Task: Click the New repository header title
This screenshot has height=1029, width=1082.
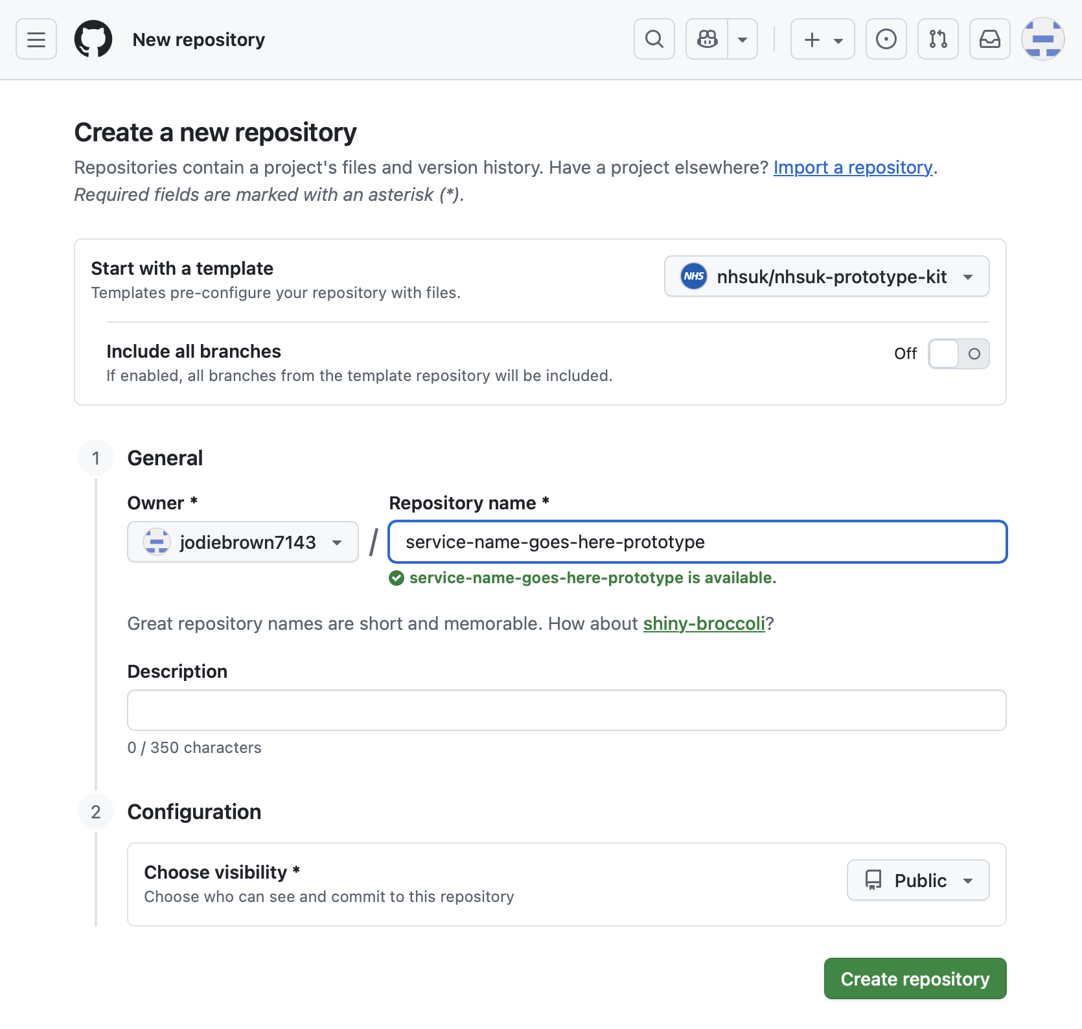Action: click(x=199, y=40)
